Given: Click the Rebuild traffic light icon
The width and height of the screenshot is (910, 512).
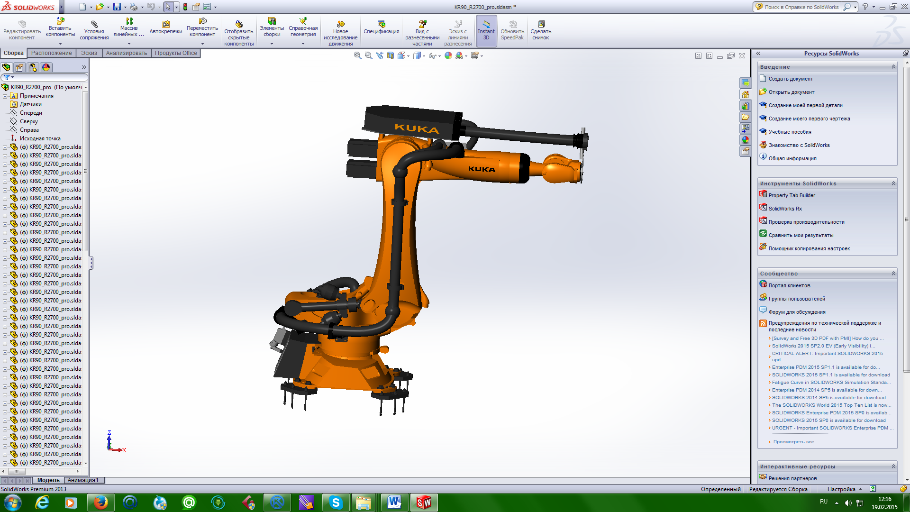Looking at the screenshot, I should [185, 7].
